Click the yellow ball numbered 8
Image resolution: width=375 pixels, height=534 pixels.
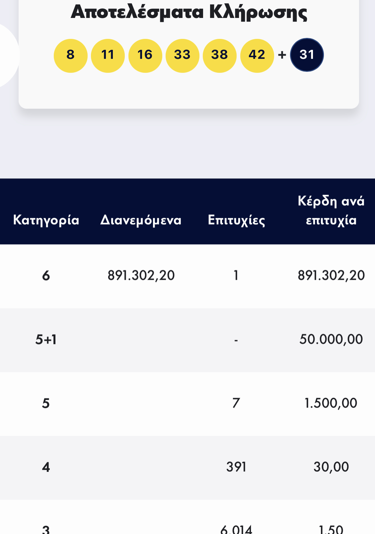[x=70, y=55]
